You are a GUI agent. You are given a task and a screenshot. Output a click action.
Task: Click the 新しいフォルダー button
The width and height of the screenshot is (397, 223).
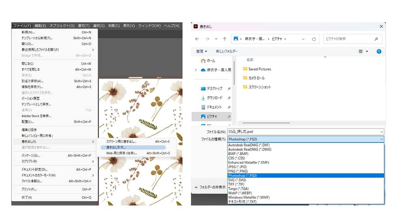[226, 51]
